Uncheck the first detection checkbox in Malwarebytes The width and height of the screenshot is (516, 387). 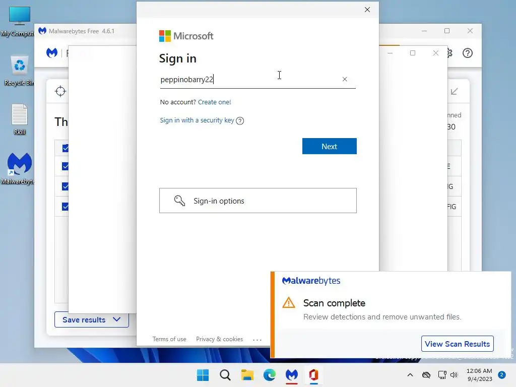pyautogui.click(x=66, y=148)
